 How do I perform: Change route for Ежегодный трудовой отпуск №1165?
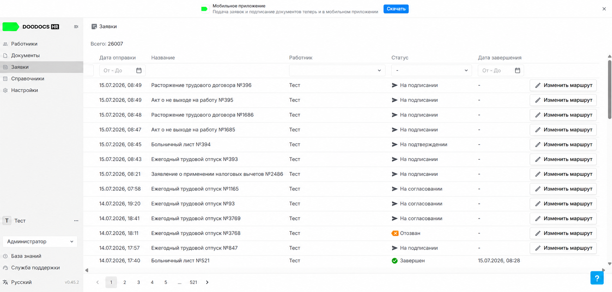tap(563, 189)
